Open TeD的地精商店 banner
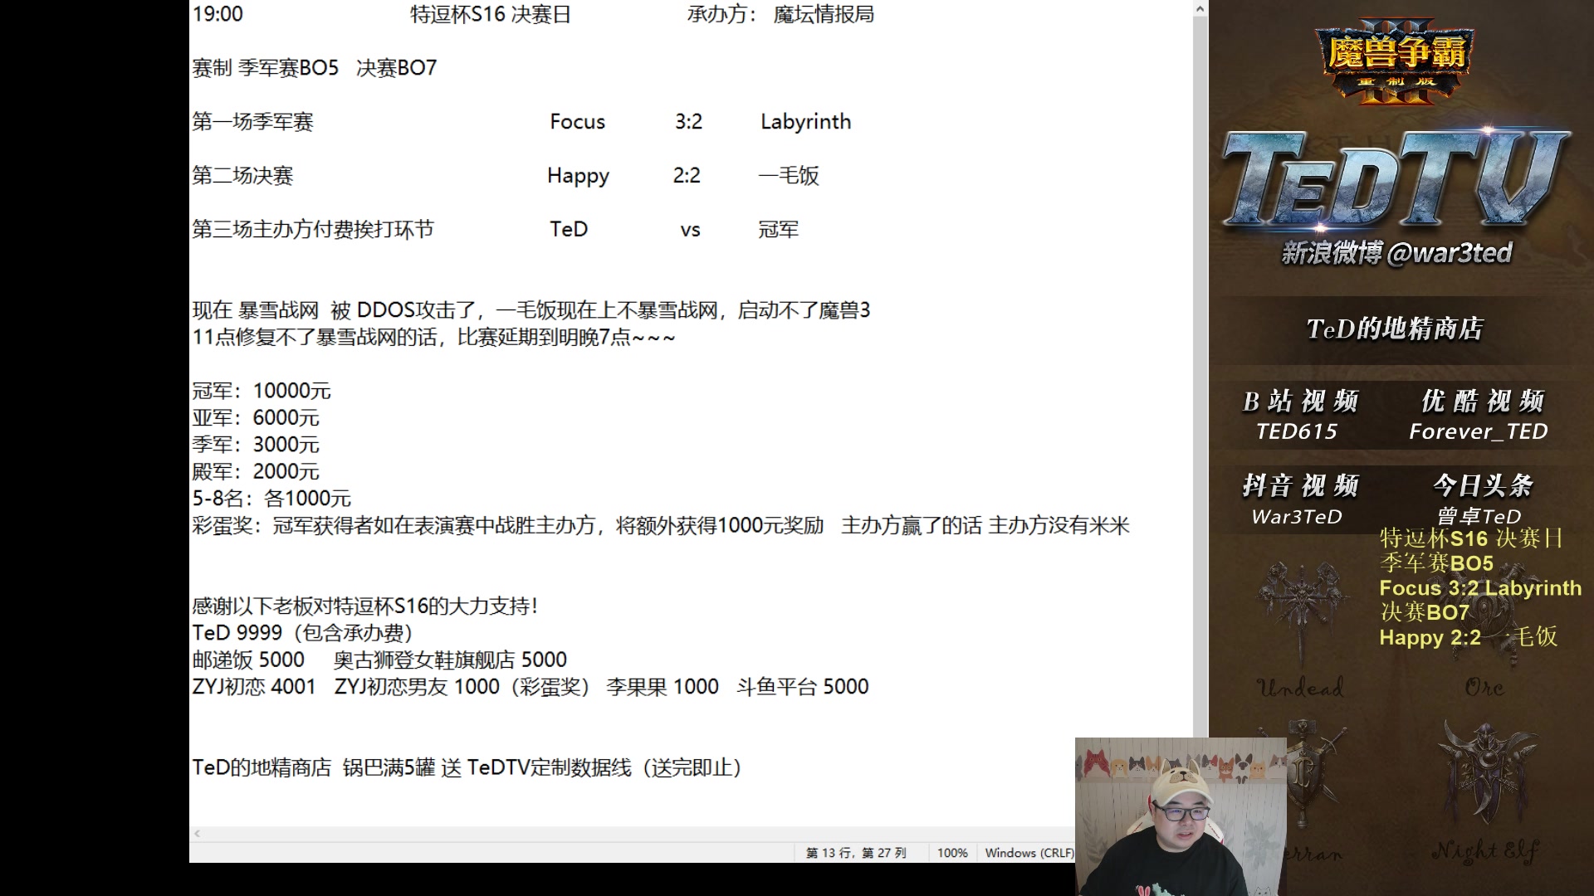 (x=1395, y=329)
